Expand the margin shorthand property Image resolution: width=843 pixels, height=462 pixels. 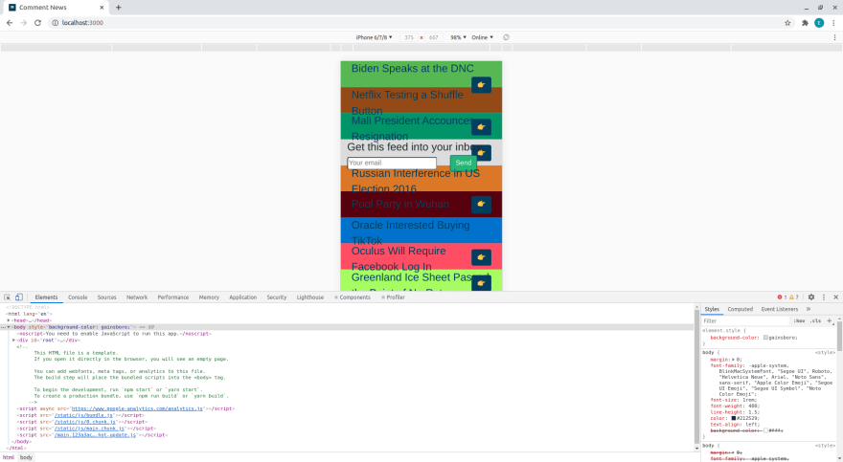pyautogui.click(x=733, y=360)
